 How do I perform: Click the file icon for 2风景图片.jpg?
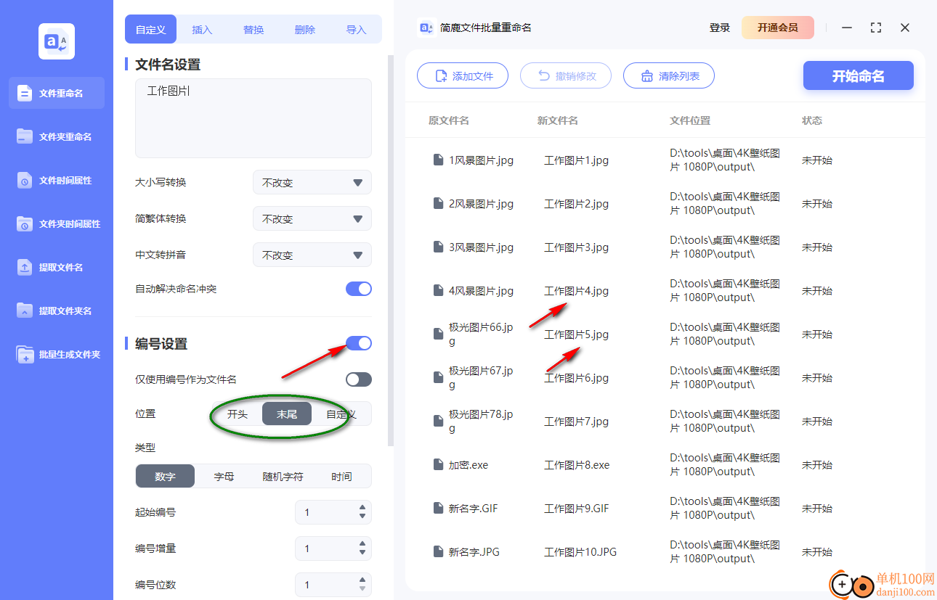point(438,203)
